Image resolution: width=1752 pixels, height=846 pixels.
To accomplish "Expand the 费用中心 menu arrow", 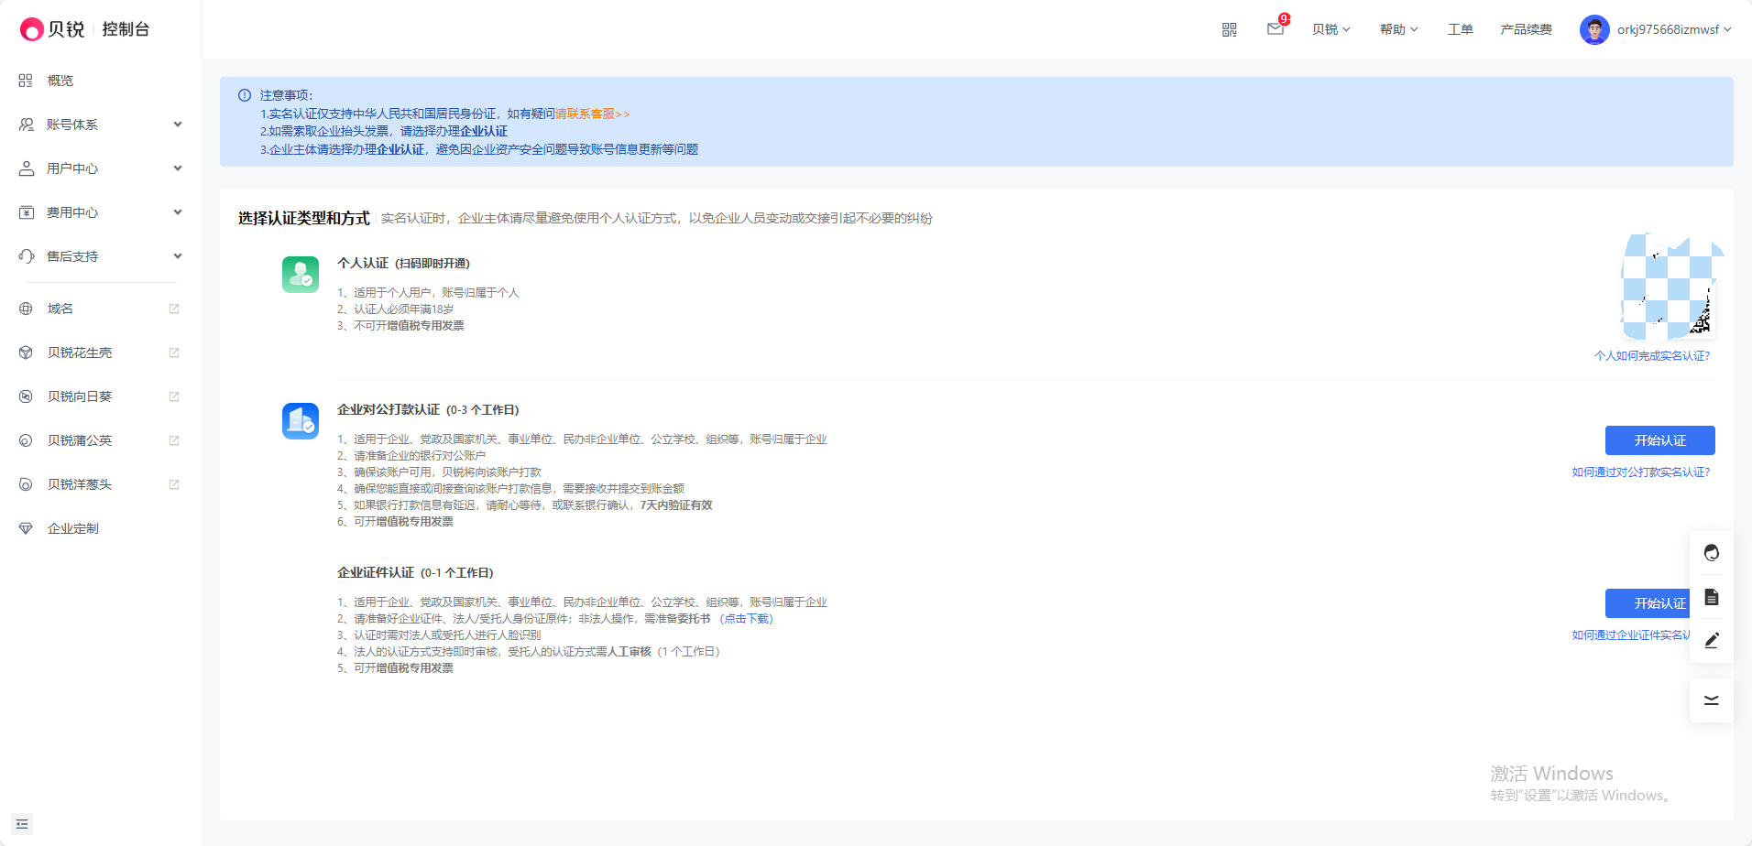I will pos(178,212).
